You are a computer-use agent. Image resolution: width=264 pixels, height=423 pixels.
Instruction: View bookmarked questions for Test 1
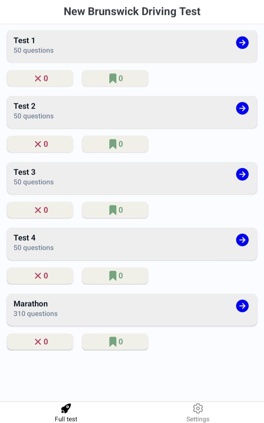pos(115,78)
